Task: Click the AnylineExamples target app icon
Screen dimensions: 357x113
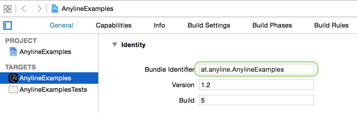Action: [13, 78]
